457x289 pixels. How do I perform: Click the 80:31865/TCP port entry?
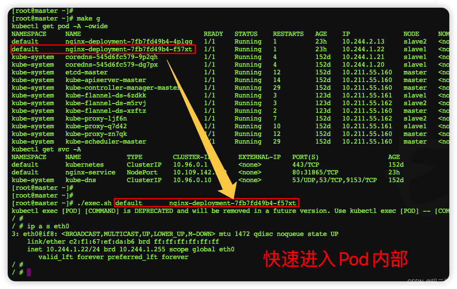coord(315,172)
